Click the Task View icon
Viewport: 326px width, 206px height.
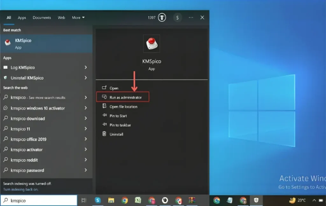83,200
